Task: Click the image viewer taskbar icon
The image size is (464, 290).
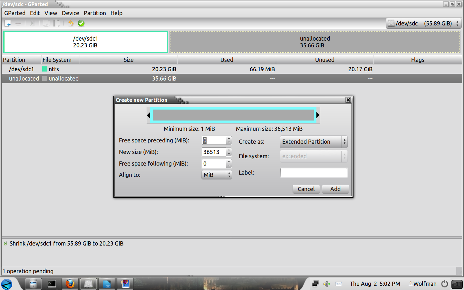Action: [x=125, y=284]
